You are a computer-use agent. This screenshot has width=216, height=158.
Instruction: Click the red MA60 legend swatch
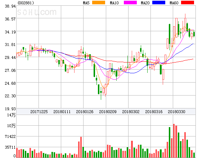point(188,3)
